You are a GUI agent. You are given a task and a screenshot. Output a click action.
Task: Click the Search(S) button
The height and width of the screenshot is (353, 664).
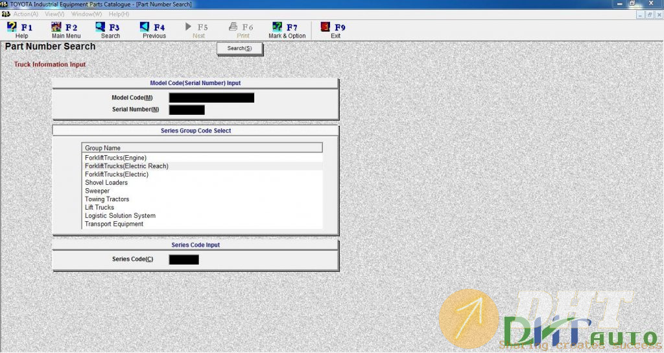240,48
